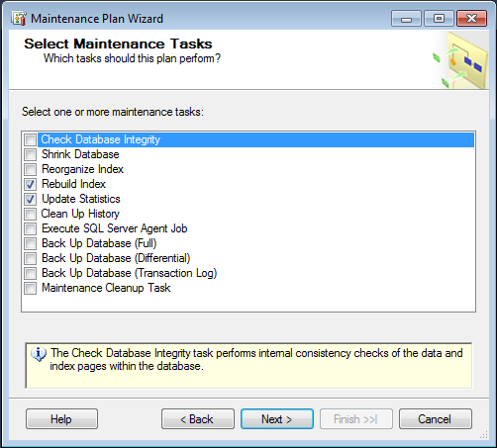Tick the Shrink Database checkbox
Viewport: 497px width, 448px height.
(x=30, y=154)
